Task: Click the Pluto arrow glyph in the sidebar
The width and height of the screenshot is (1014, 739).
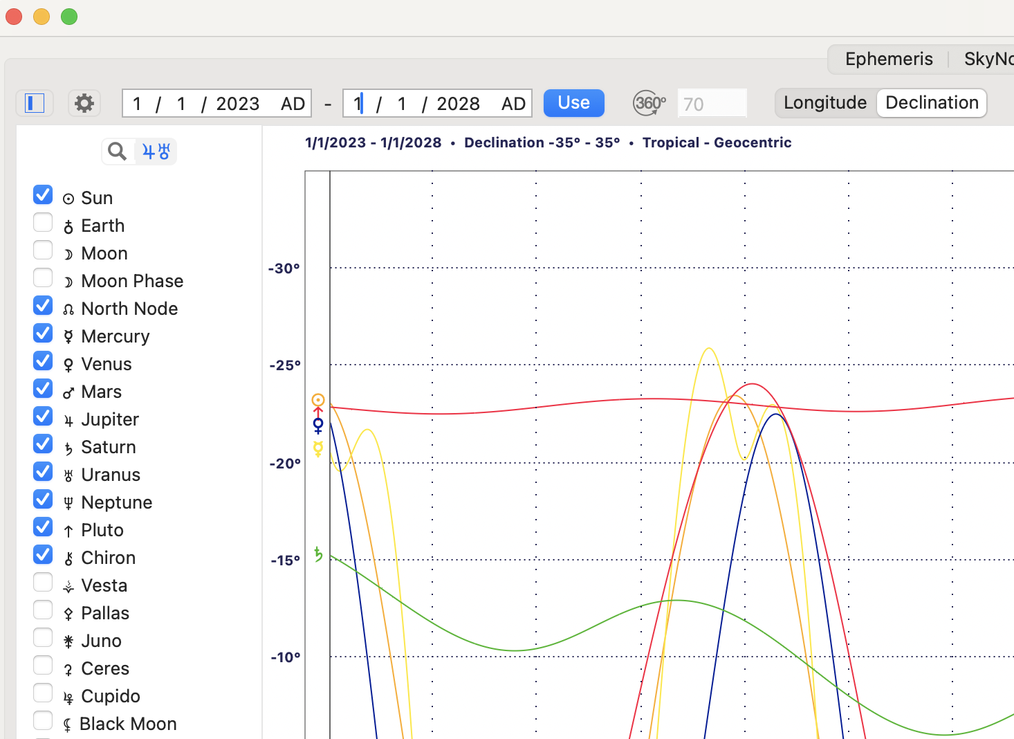Action: click(67, 529)
